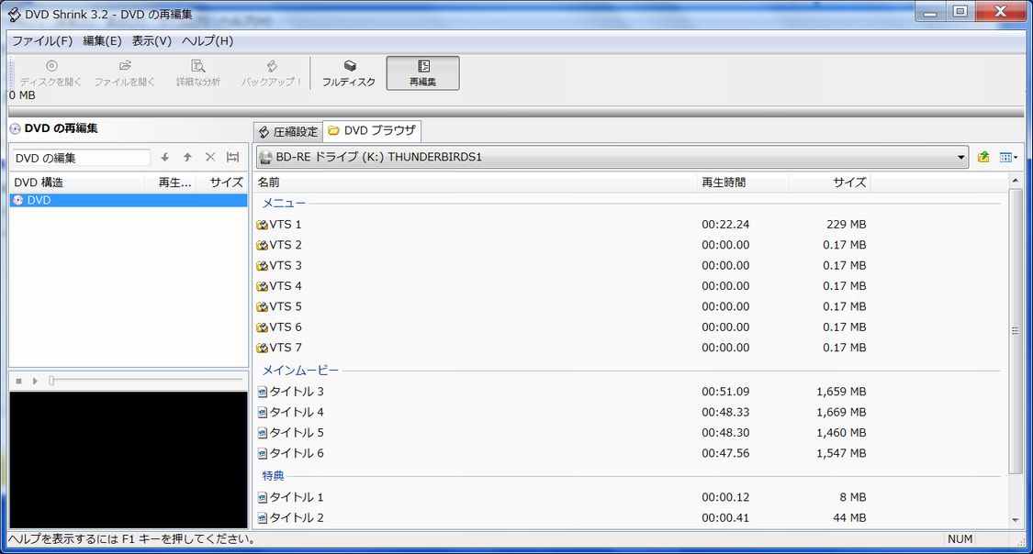
Task: Open the 編集(E) menu
Action: click(x=102, y=40)
